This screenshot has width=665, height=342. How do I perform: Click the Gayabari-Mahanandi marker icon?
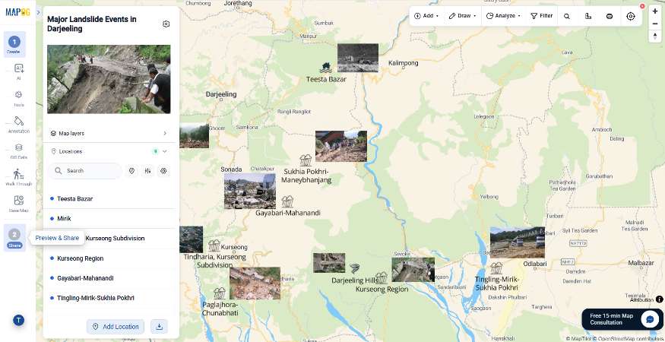click(287, 201)
